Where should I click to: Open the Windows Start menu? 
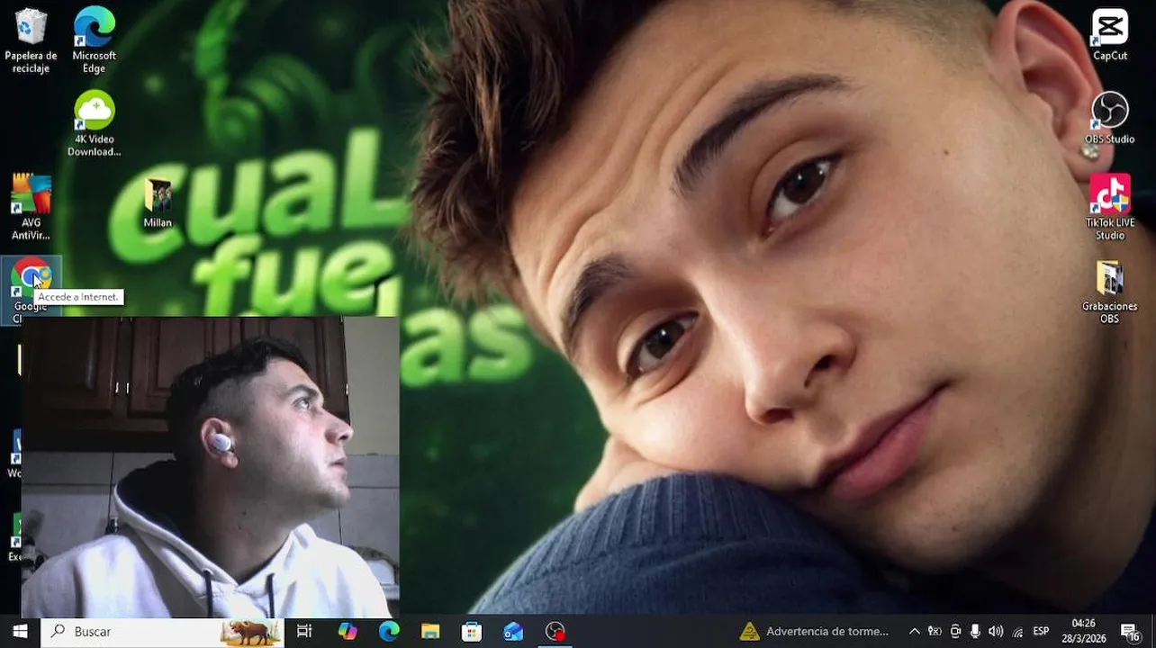[20, 632]
